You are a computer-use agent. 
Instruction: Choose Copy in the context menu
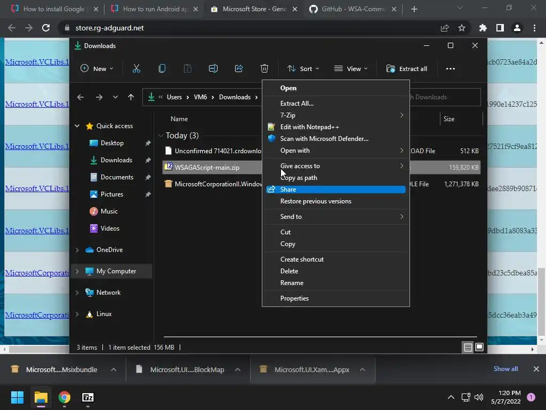336,244
